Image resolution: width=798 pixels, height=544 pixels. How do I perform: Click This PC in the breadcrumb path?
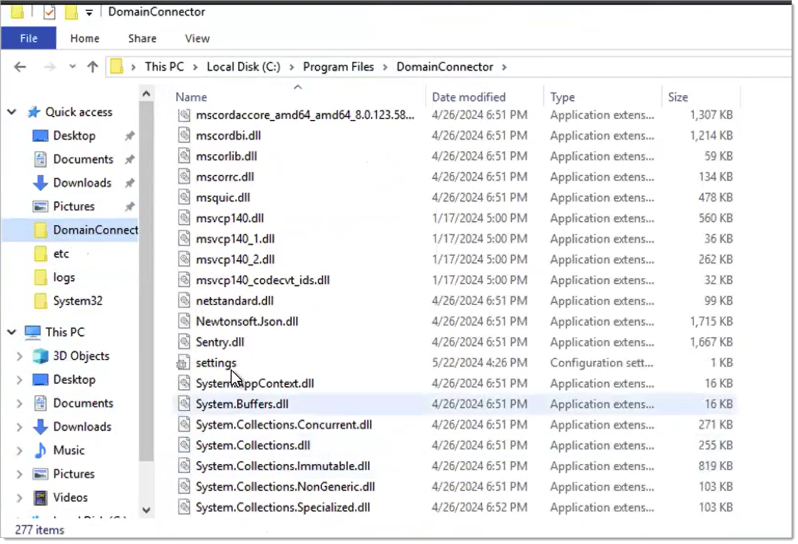(163, 67)
